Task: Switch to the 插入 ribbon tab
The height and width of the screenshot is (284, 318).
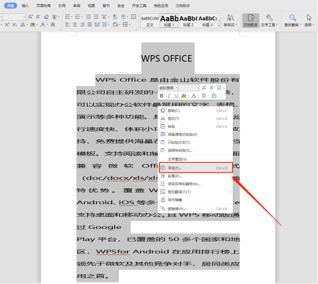Action: click(x=25, y=6)
